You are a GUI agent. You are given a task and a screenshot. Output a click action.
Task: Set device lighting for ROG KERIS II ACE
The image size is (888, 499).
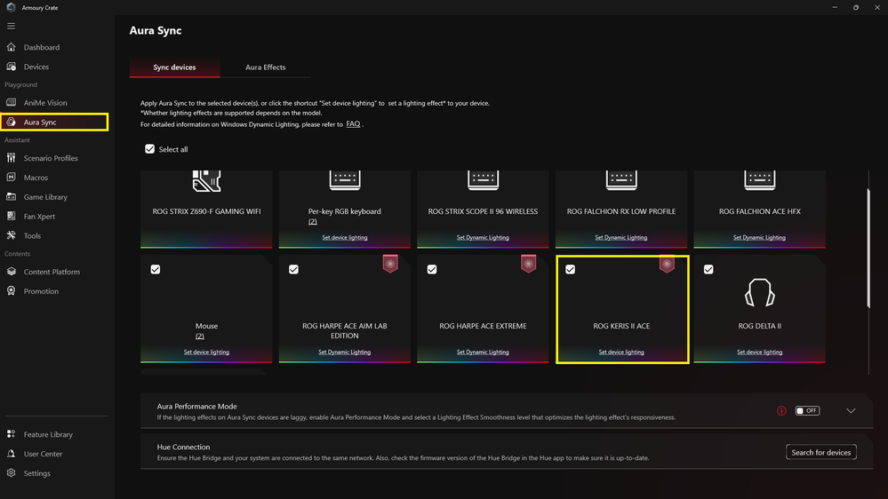tap(621, 352)
